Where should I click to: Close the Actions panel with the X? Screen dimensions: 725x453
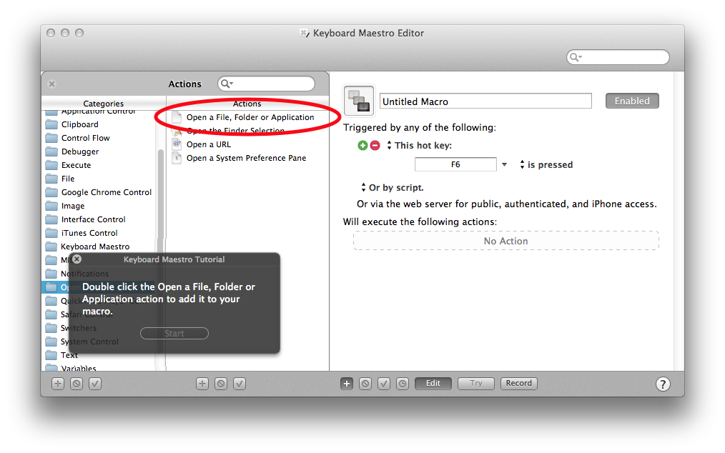click(x=51, y=84)
